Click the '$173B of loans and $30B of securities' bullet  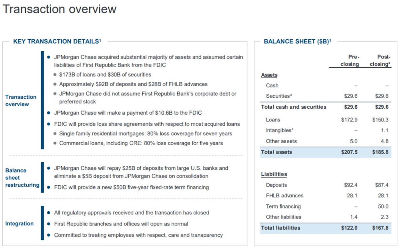point(105,75)
